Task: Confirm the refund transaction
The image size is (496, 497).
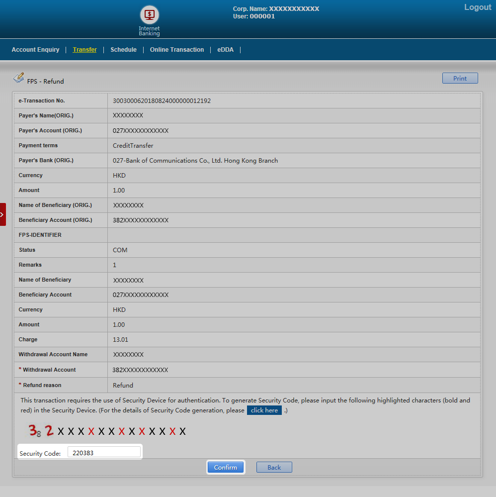Action: coord(226,467)
